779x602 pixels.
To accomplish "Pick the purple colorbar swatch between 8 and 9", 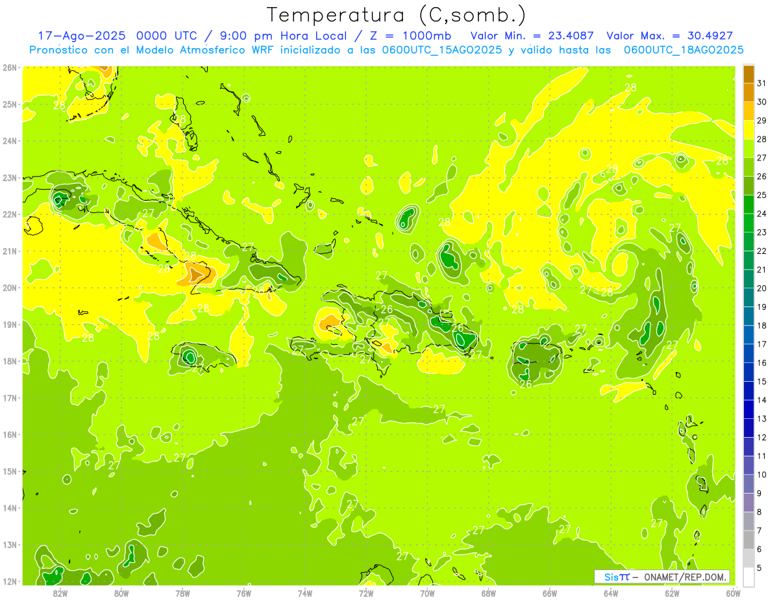I will coord(748,503).
